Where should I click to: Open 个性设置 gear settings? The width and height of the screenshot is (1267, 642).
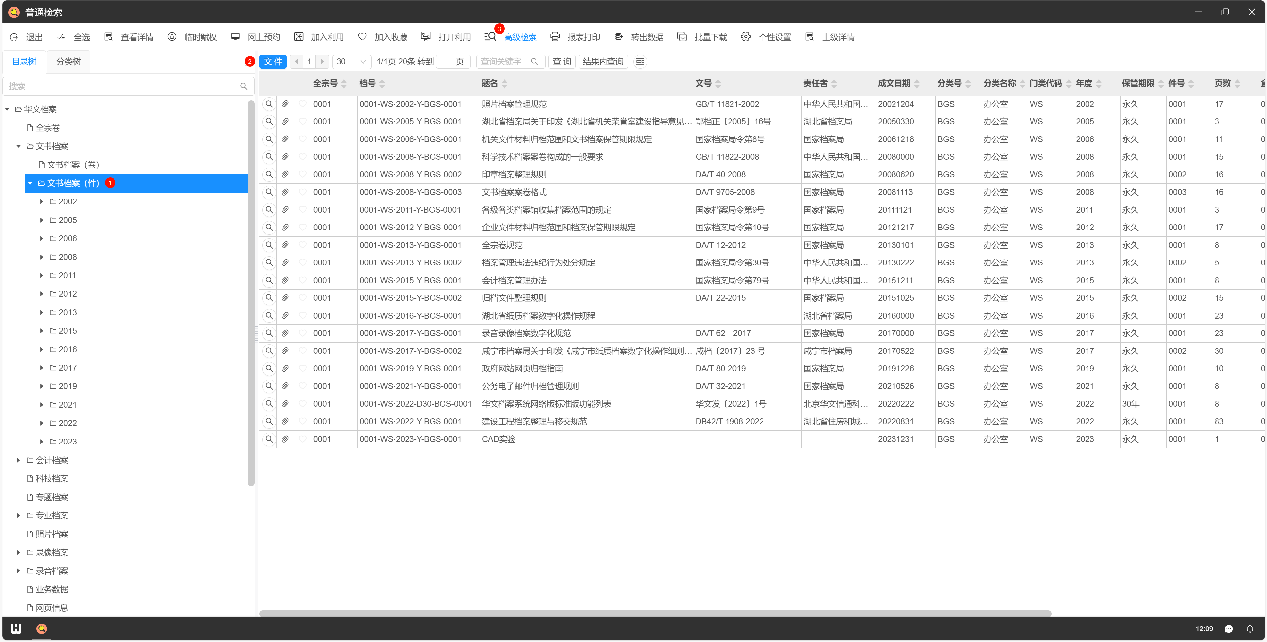[x=746, y=37]
